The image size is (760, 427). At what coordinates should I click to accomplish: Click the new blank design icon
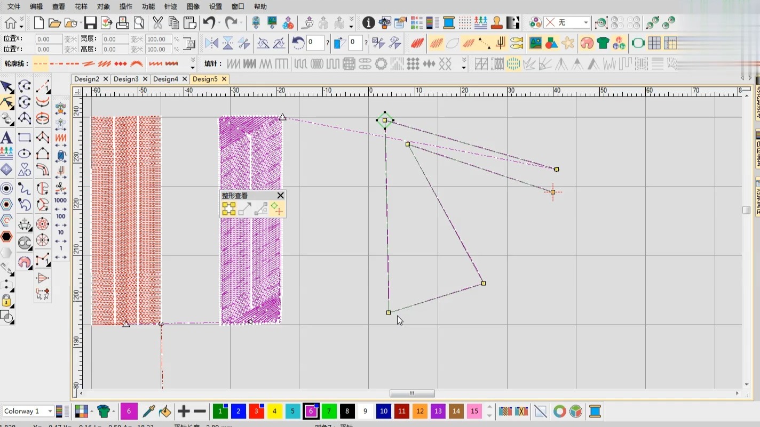(x=39, y=23)
